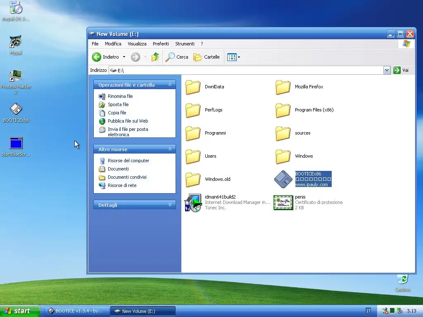Select the Windows.old folder icon

click(193, 180)
